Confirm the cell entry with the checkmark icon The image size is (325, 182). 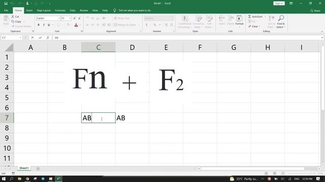coord(40,37)
